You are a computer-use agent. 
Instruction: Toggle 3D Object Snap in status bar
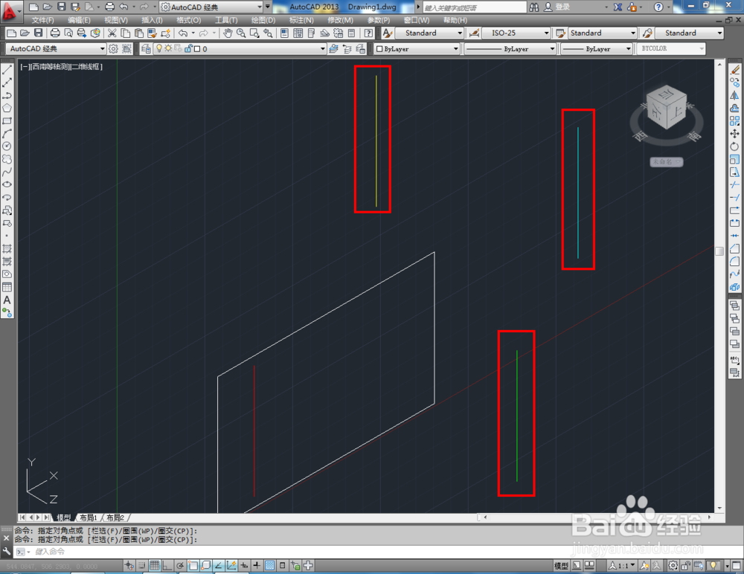[x=206, y=566]
